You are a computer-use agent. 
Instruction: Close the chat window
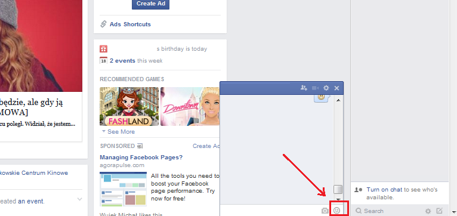click(336, 88)
